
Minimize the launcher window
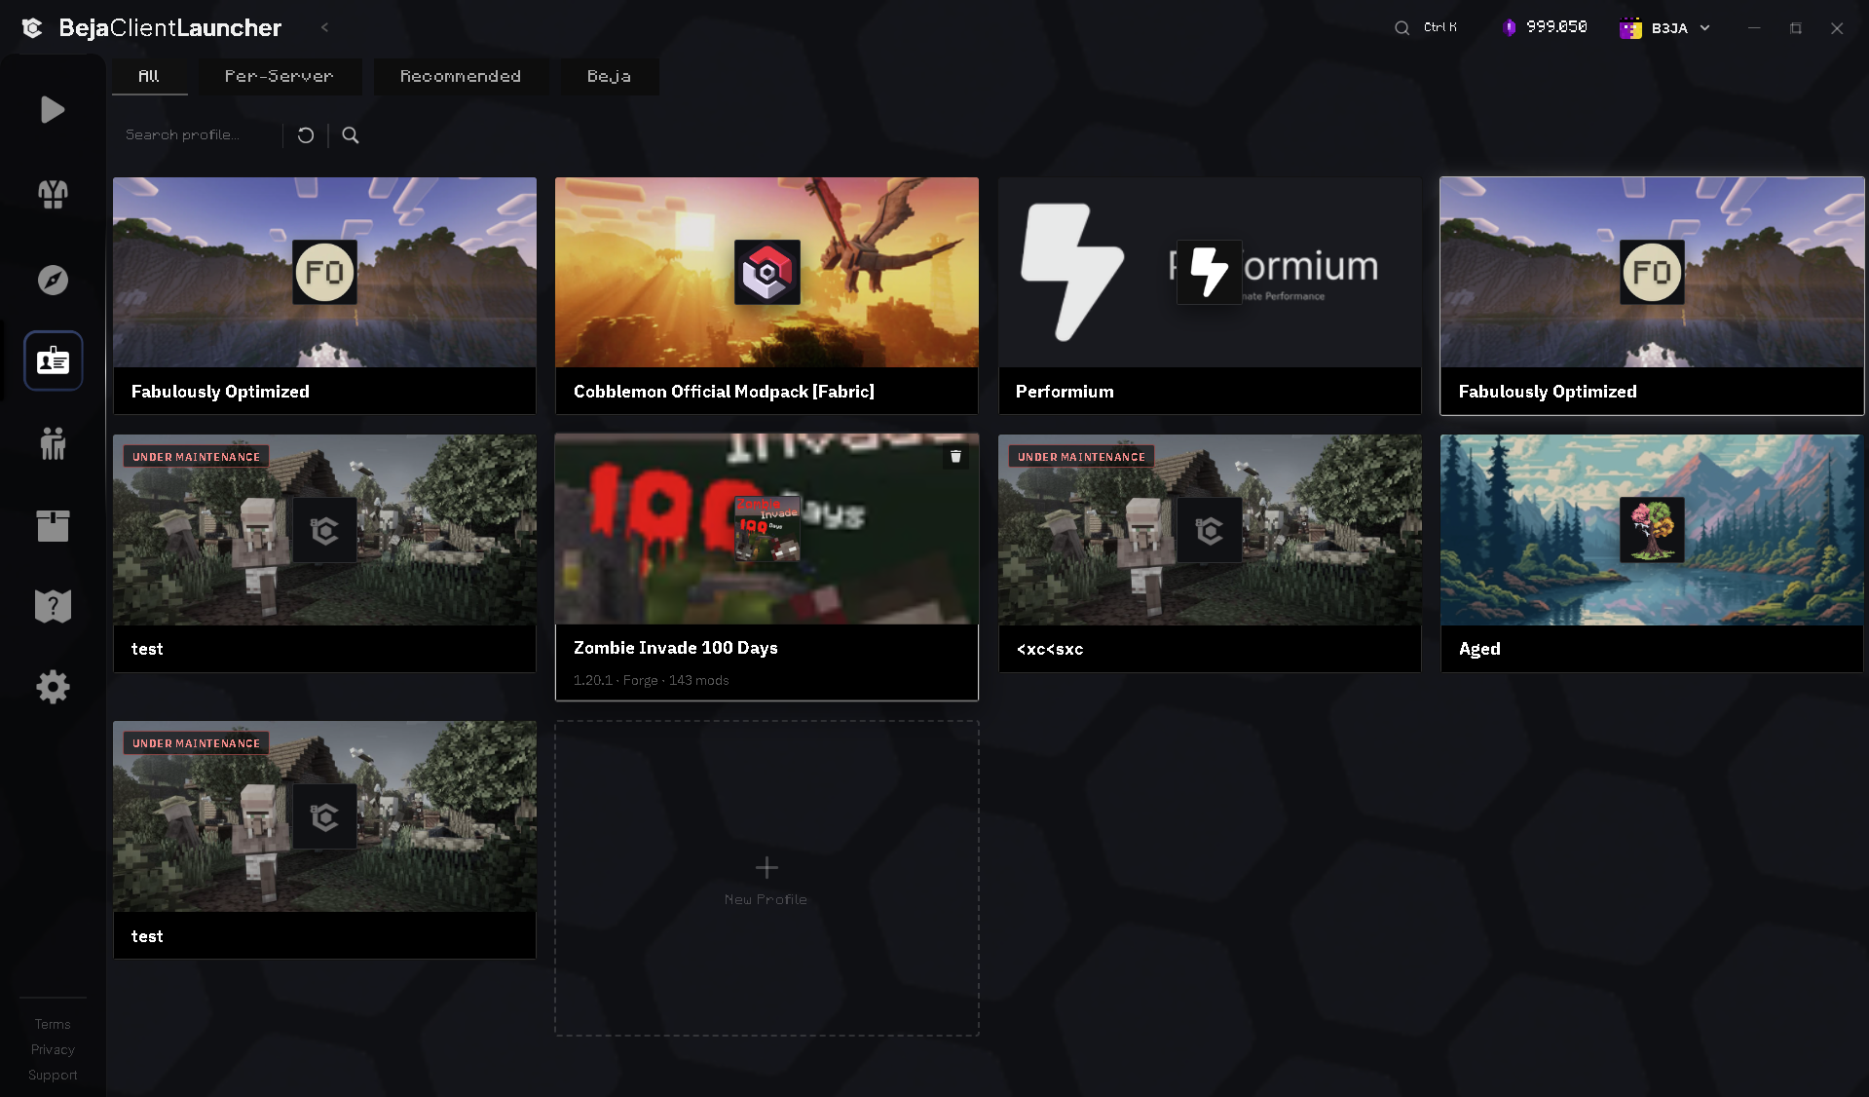(x=1753, y=28)
